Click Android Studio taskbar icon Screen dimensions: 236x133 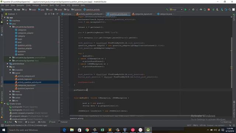click(x=148, y=130)
